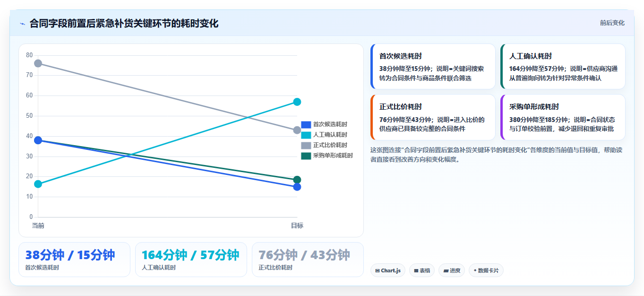Click the cyan 人工确认 point at 目标
Screen dimensions: 644x296
tap(297, 102)
